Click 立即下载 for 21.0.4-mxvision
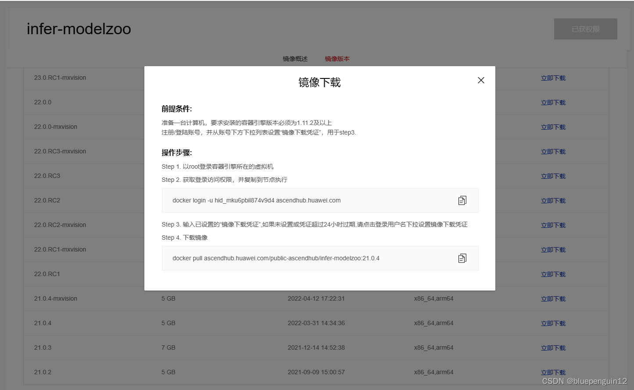This screenshot has width=634, height=390. 553,299
